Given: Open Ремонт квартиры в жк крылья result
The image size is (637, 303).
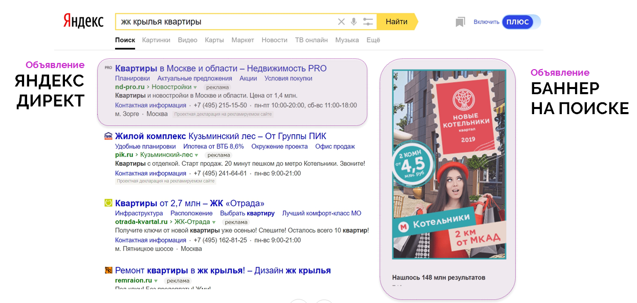Looking at the screenshot, I should [x=223, y=270].
